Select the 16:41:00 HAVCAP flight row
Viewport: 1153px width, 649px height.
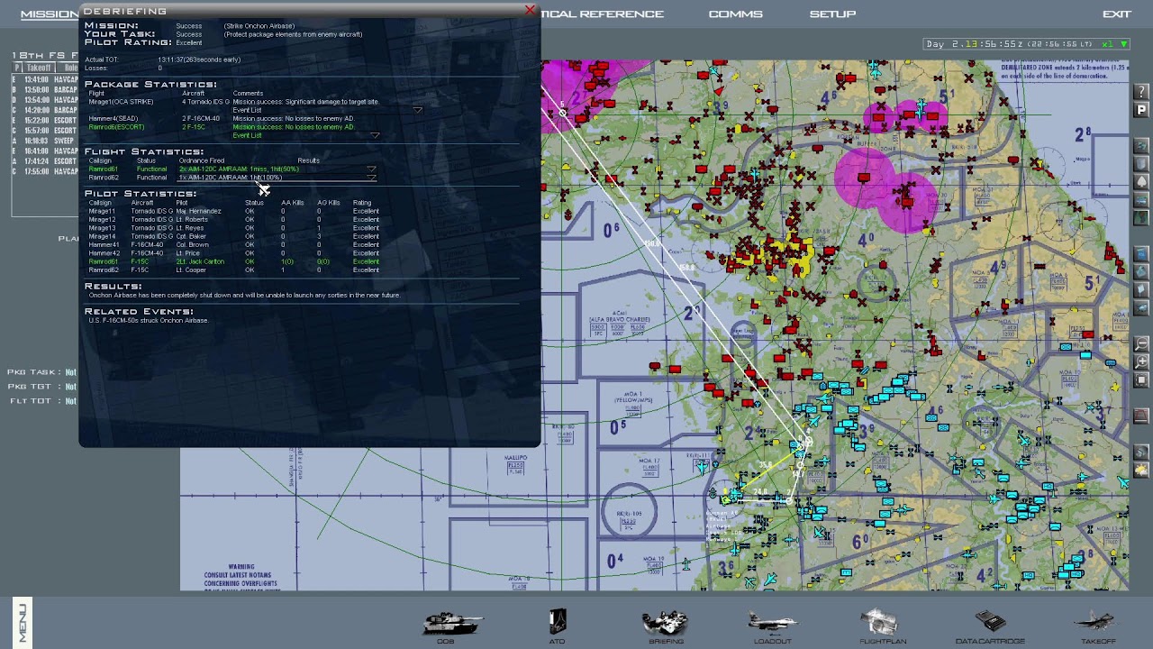point(45,151)
